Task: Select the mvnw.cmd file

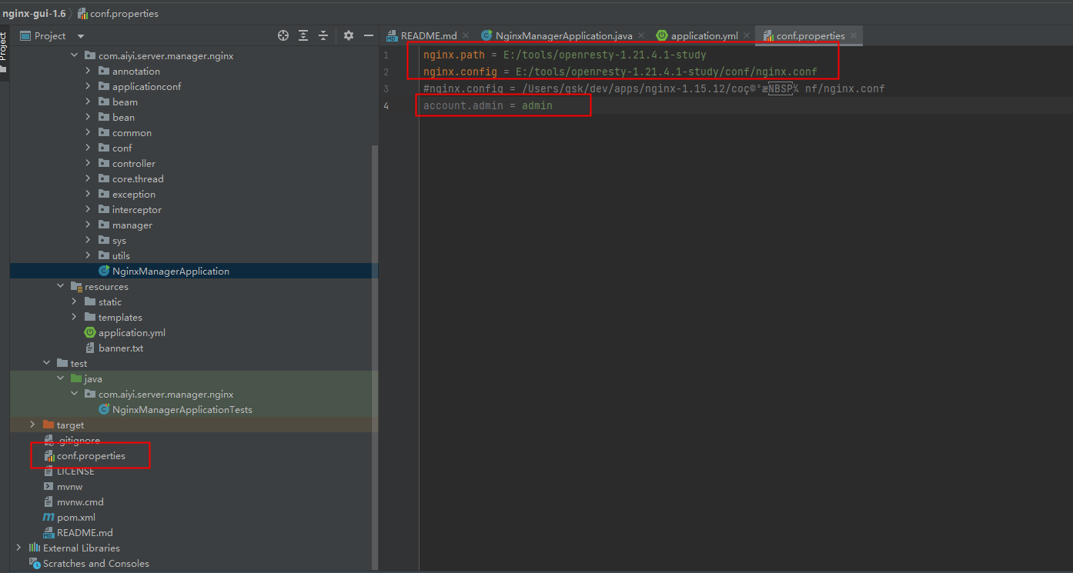Action: 80,501
